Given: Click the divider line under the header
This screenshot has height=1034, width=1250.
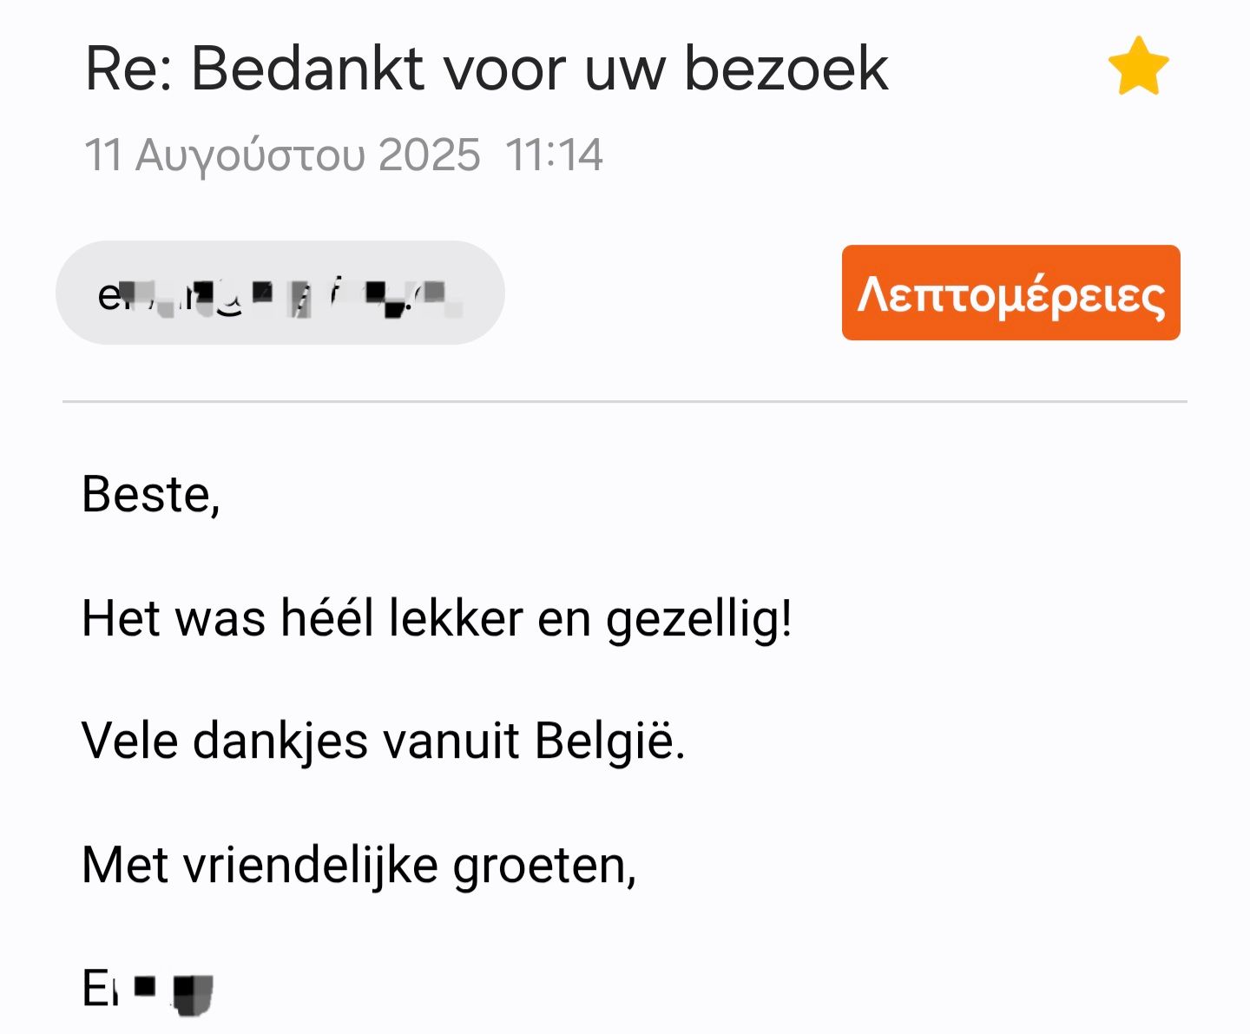Looking at the screenshot, I should pyautogui.click(x=625, y=402).
